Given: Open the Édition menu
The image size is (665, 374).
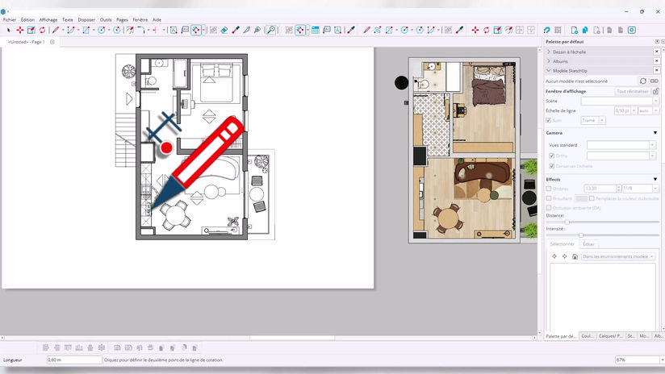Looking at the screenshot, I should tap(27, 20).
